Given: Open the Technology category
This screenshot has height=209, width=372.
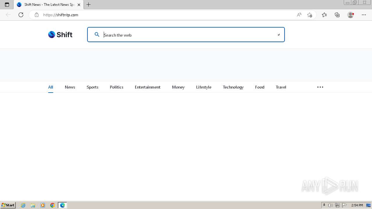Looking at the screenshot, I should pyautogui.click(x=233, y=87).
